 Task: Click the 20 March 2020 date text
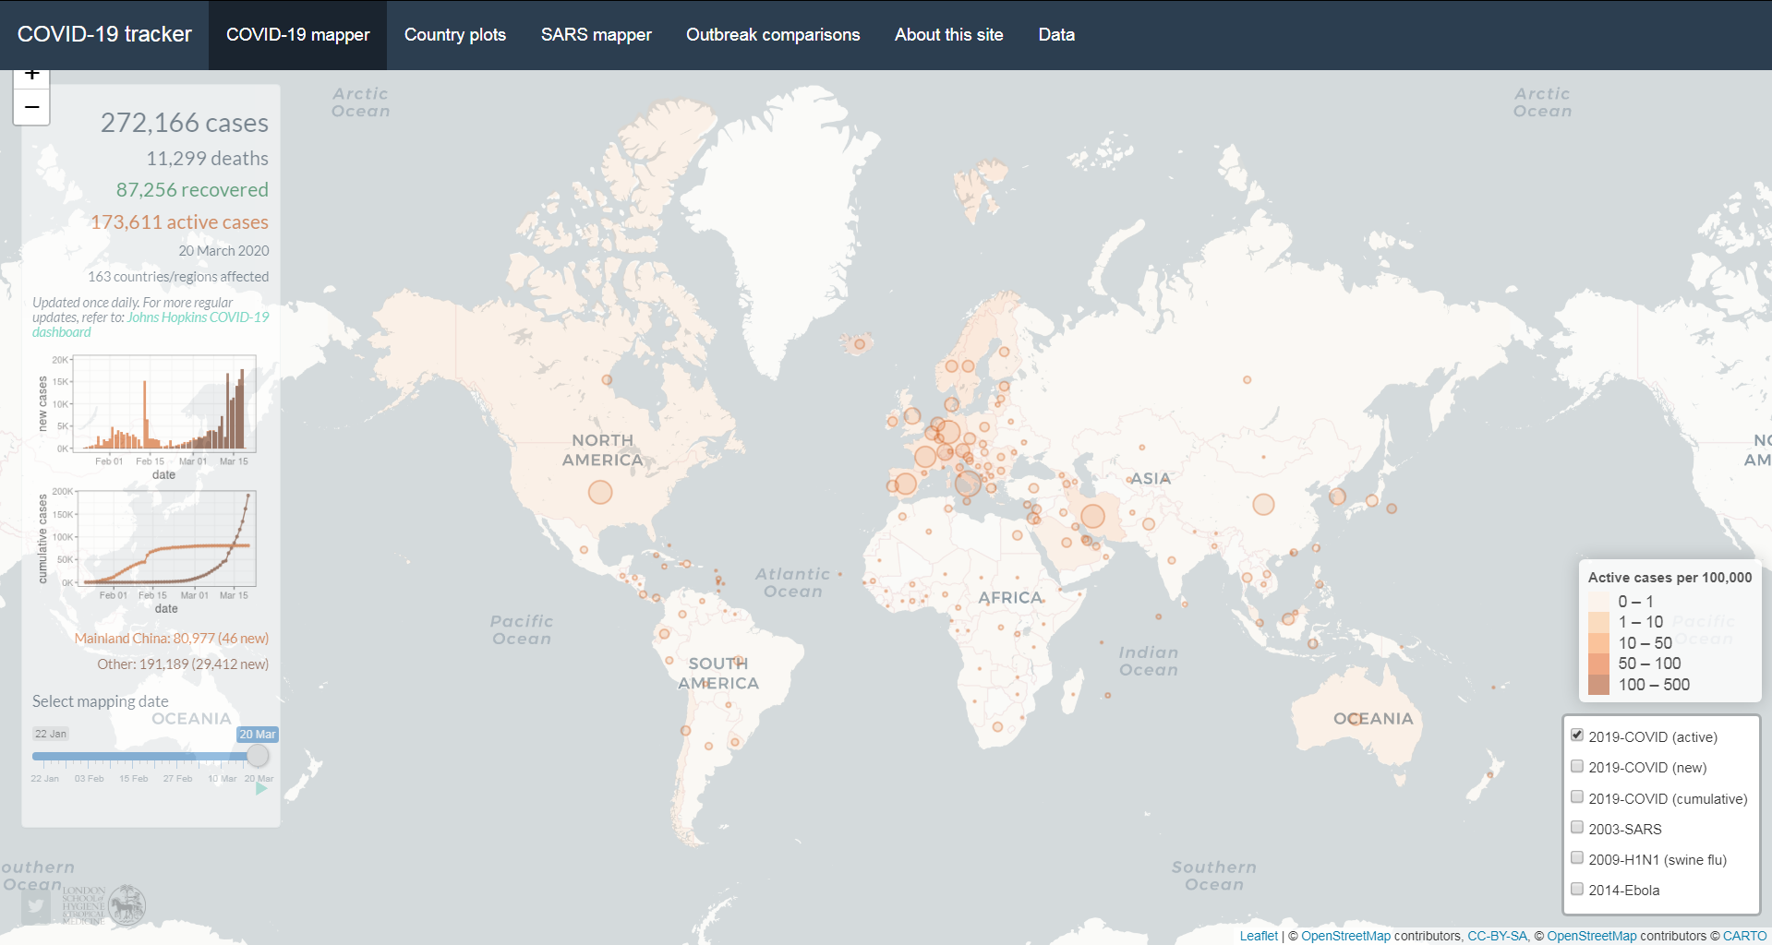coord(223,251)
